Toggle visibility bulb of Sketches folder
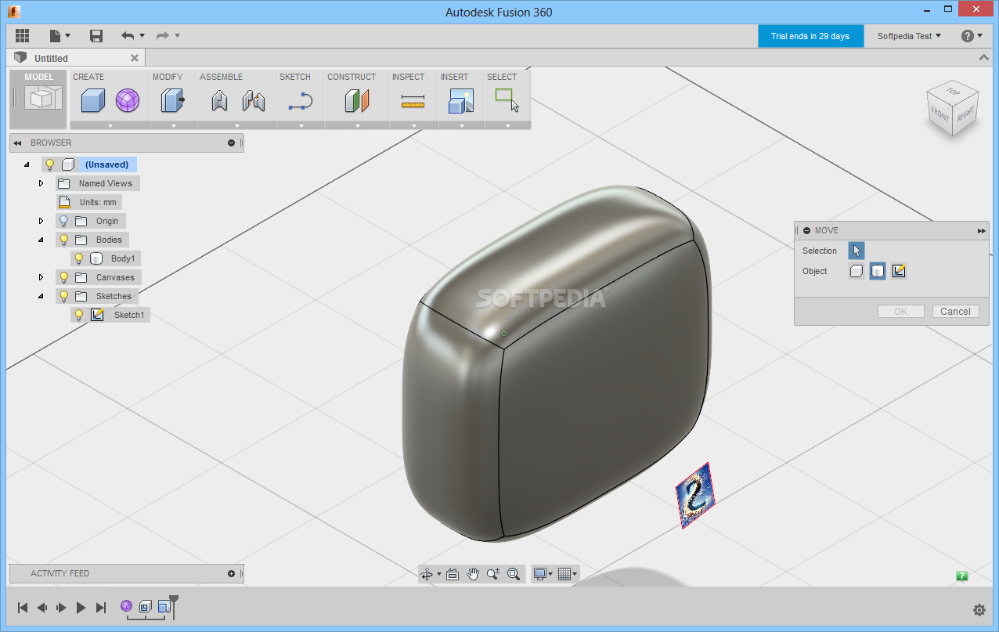This screenshot has width=999, height=632. pyautogui.click(x=63, y=296)
